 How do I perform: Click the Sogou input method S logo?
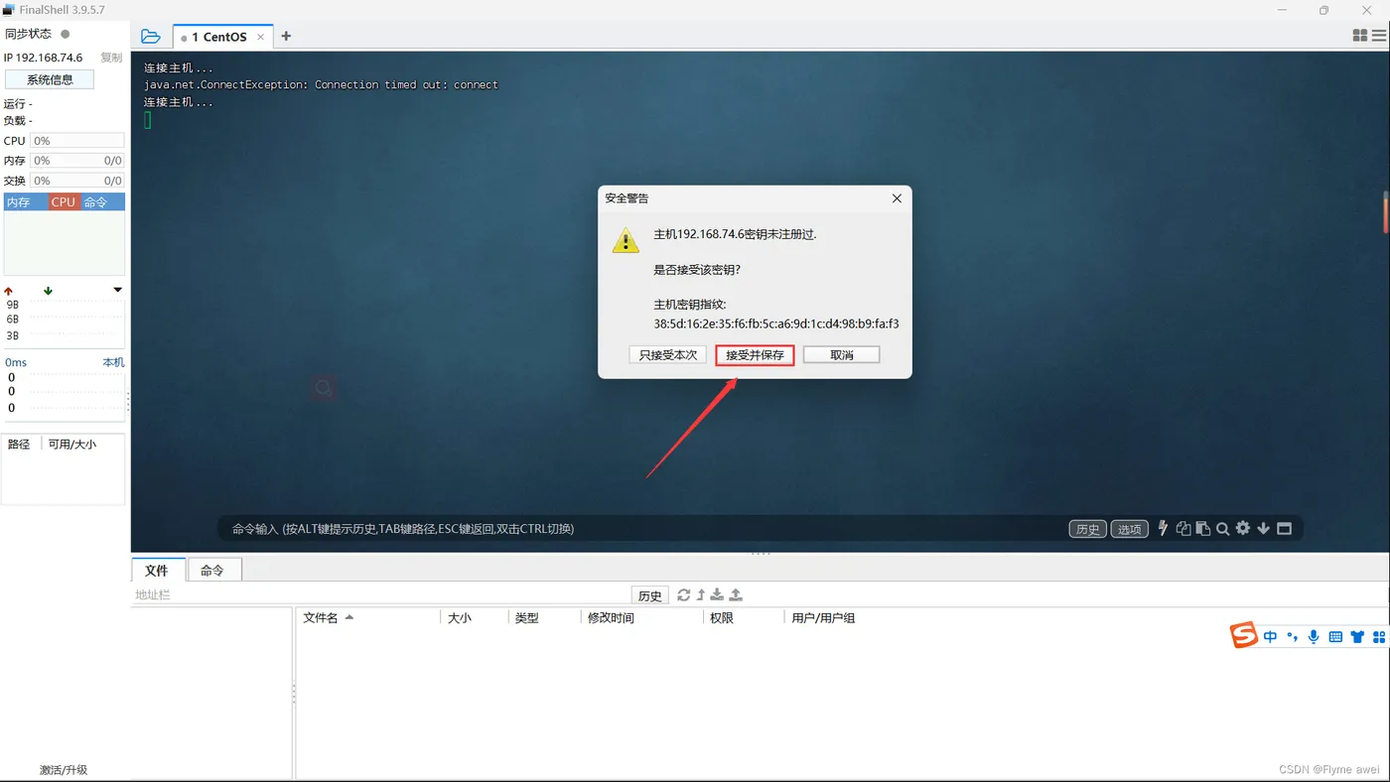pos(1244,636)
